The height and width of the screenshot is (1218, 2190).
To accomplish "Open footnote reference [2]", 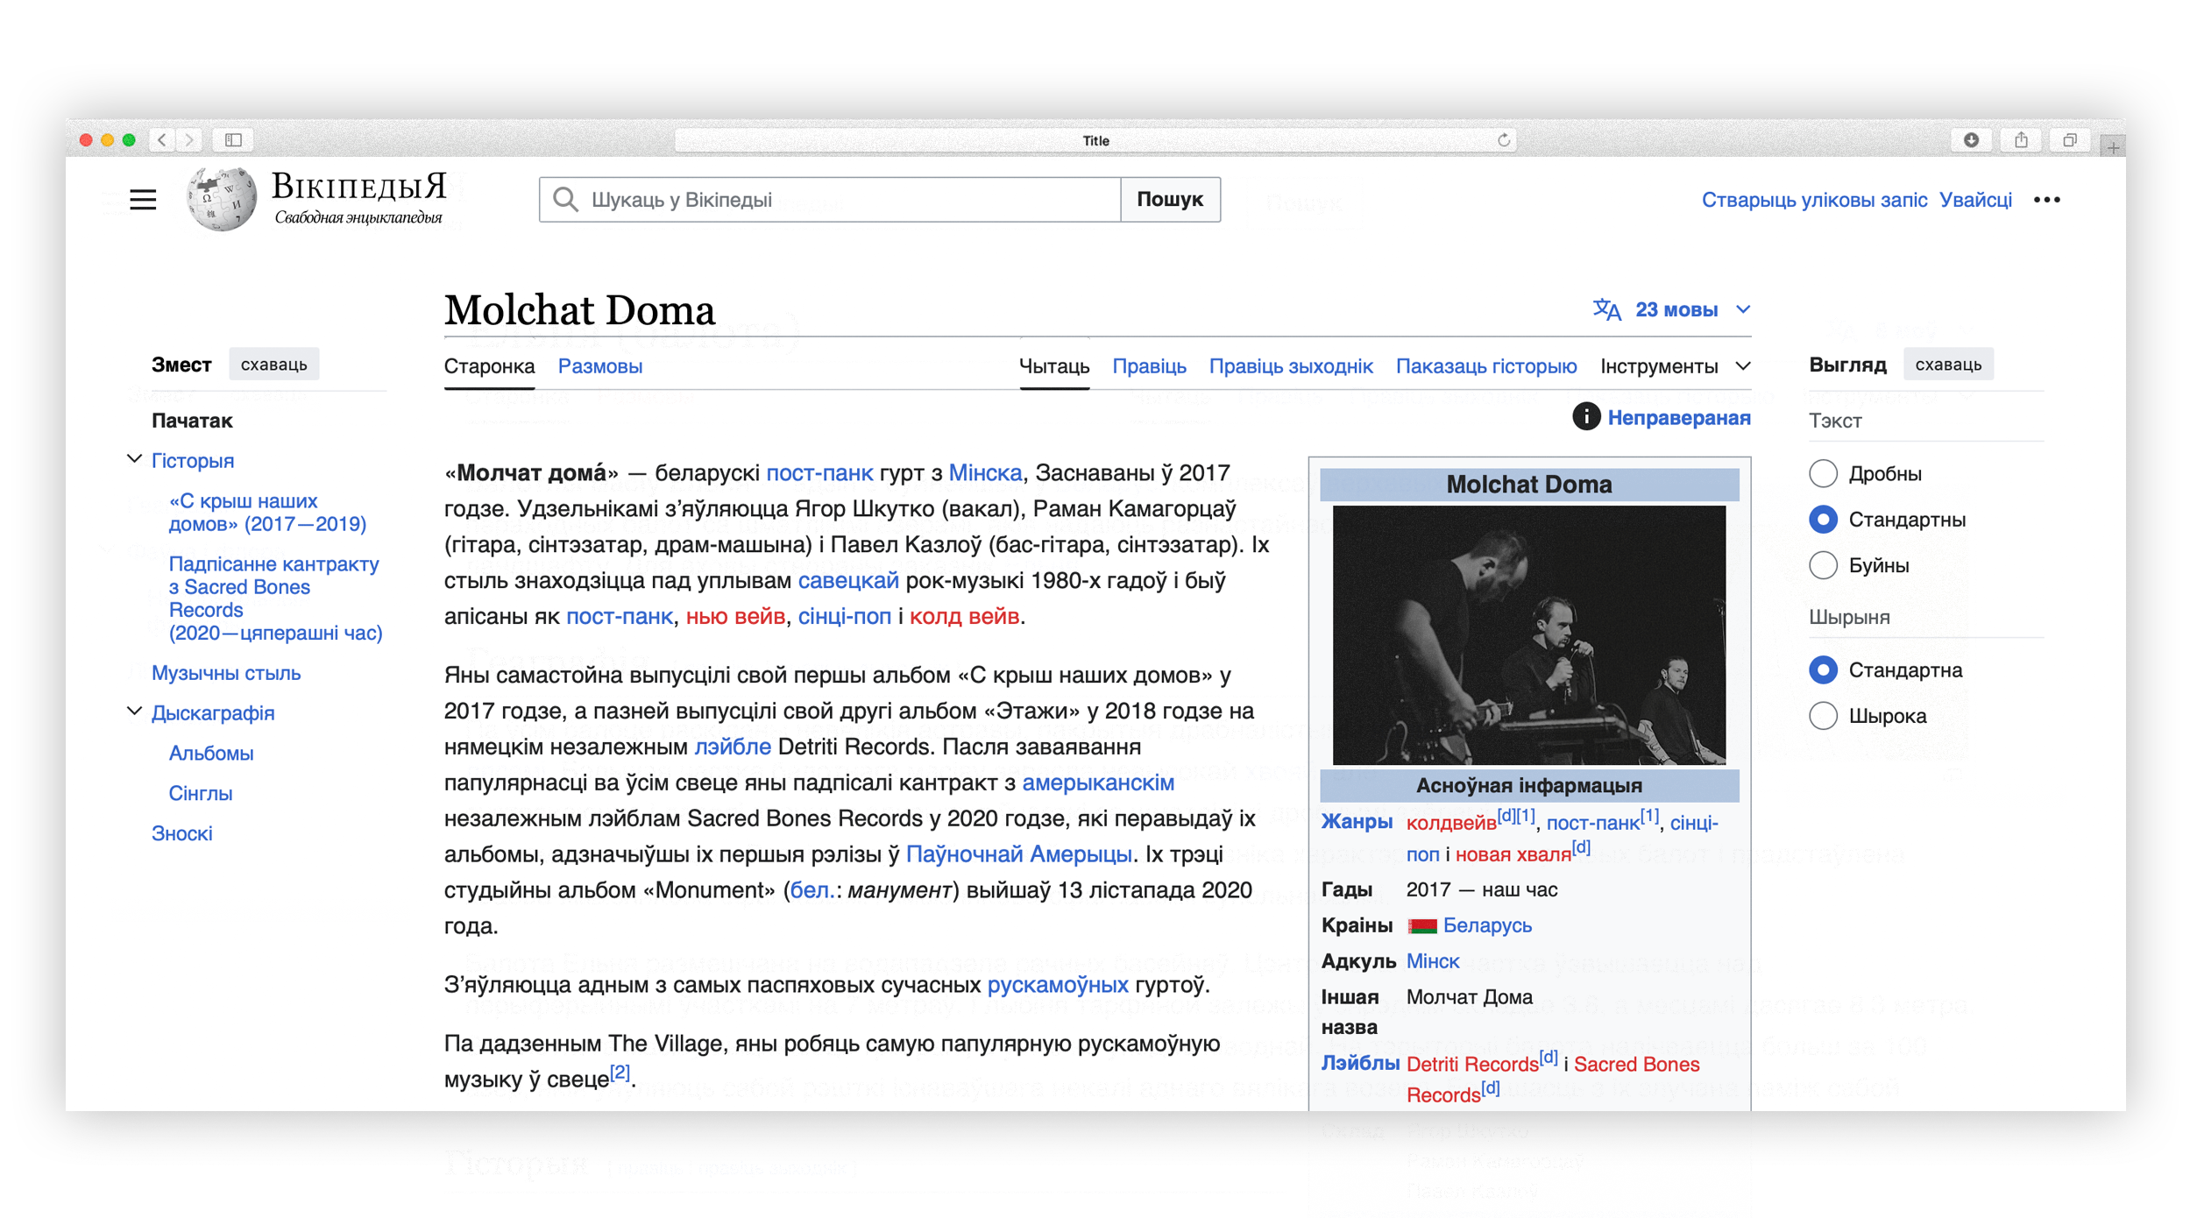I will point(620,1073).
